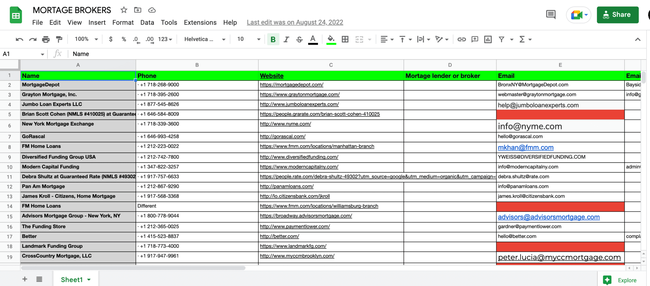
Task: Go to Sheets home via green logo
Action: coord(16,15)
